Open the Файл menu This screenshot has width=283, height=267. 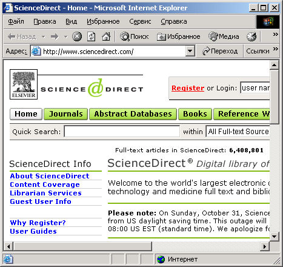click(x=16, y=21)
